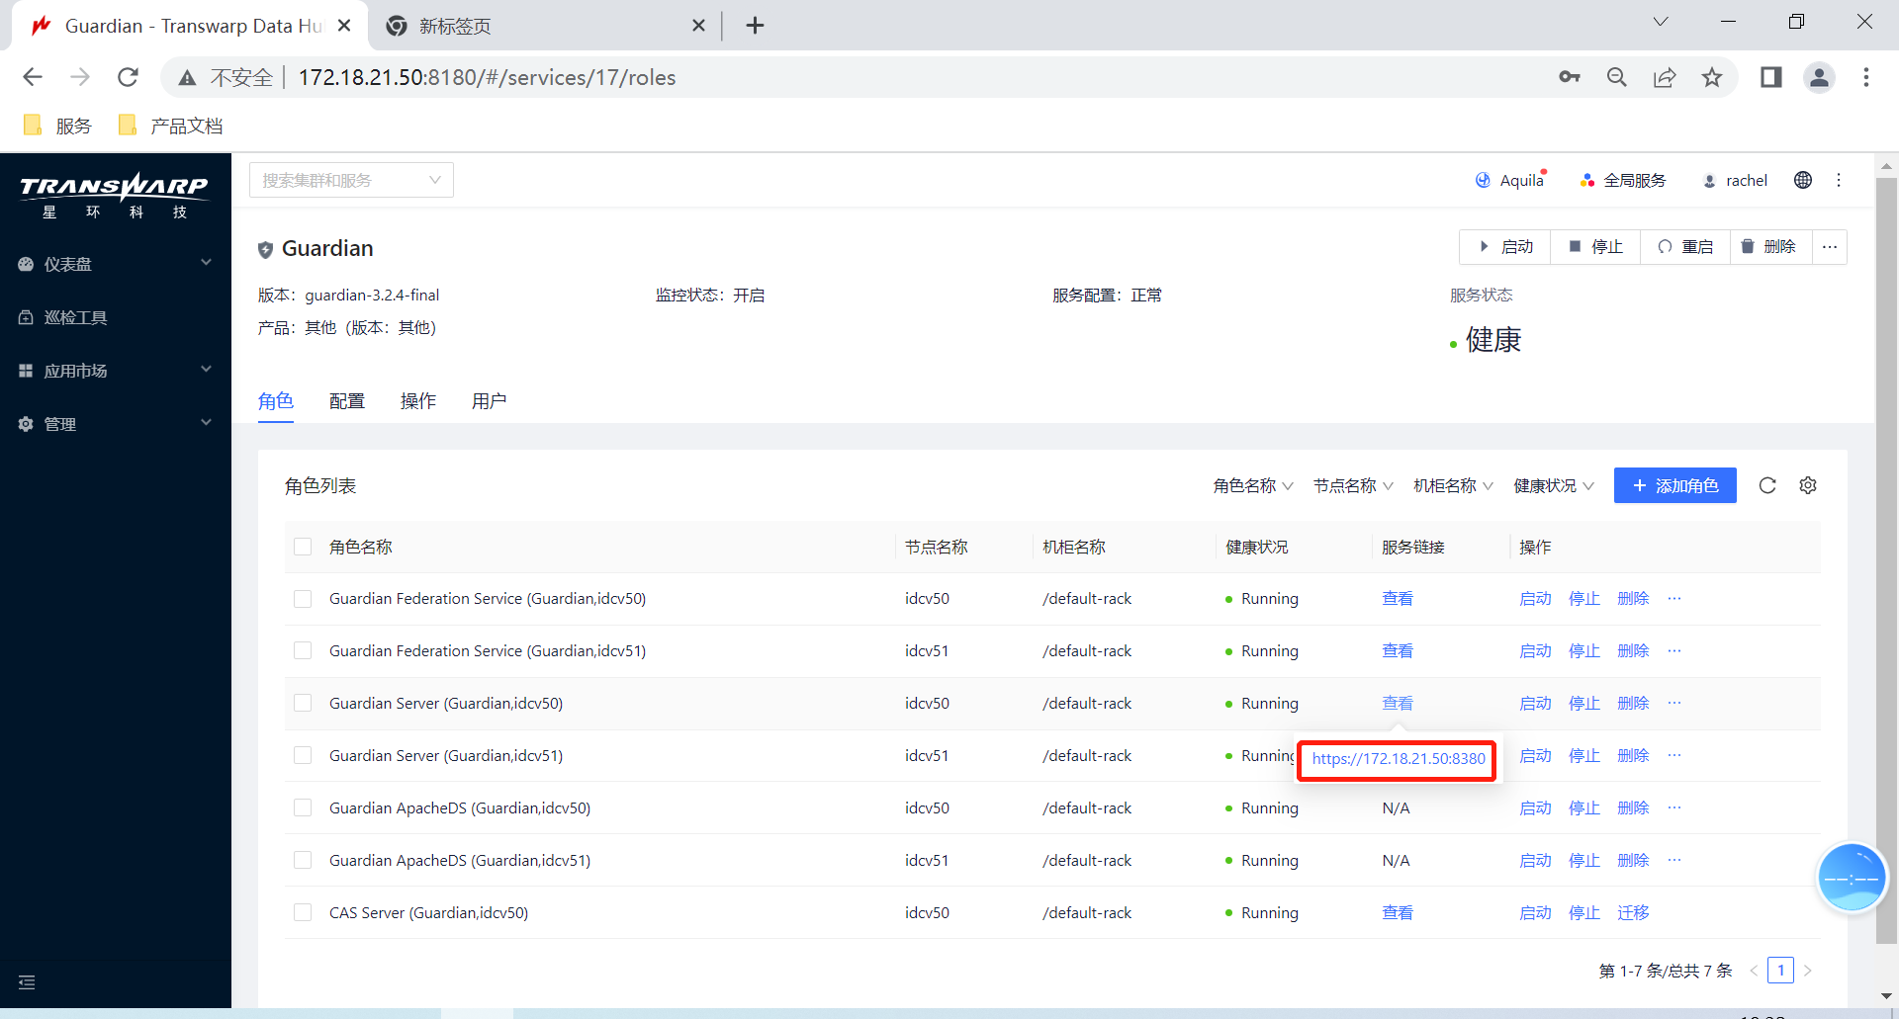Viewport: 1899px width, 1019px height.
Task: Bookmark this page with the star
Action: pos(1712,77)
